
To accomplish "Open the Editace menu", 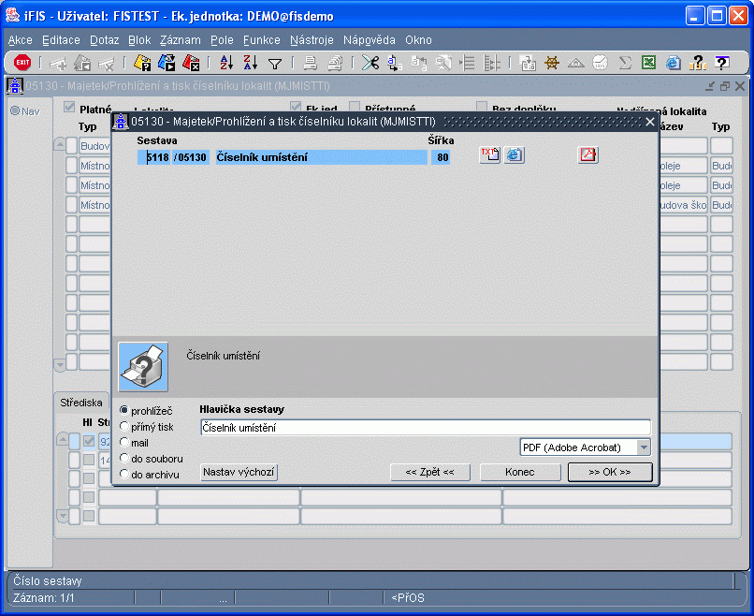I will point(61,40).
